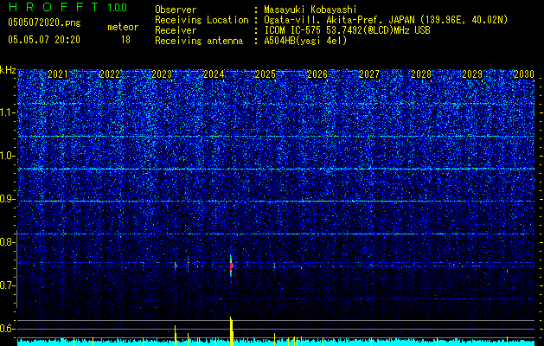Click the 2030 time marker label

(x=524, y=74)
